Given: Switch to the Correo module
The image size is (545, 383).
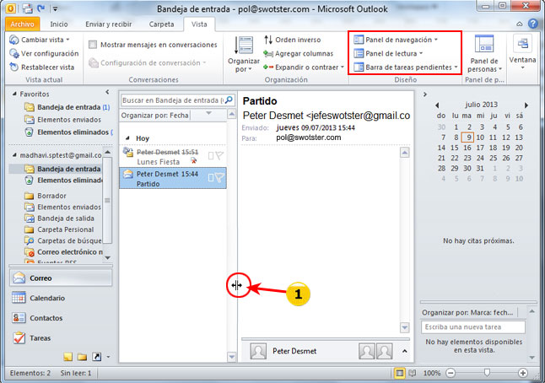Looking at the screenshot, I should pyautogui.click(x=61, y=278).
